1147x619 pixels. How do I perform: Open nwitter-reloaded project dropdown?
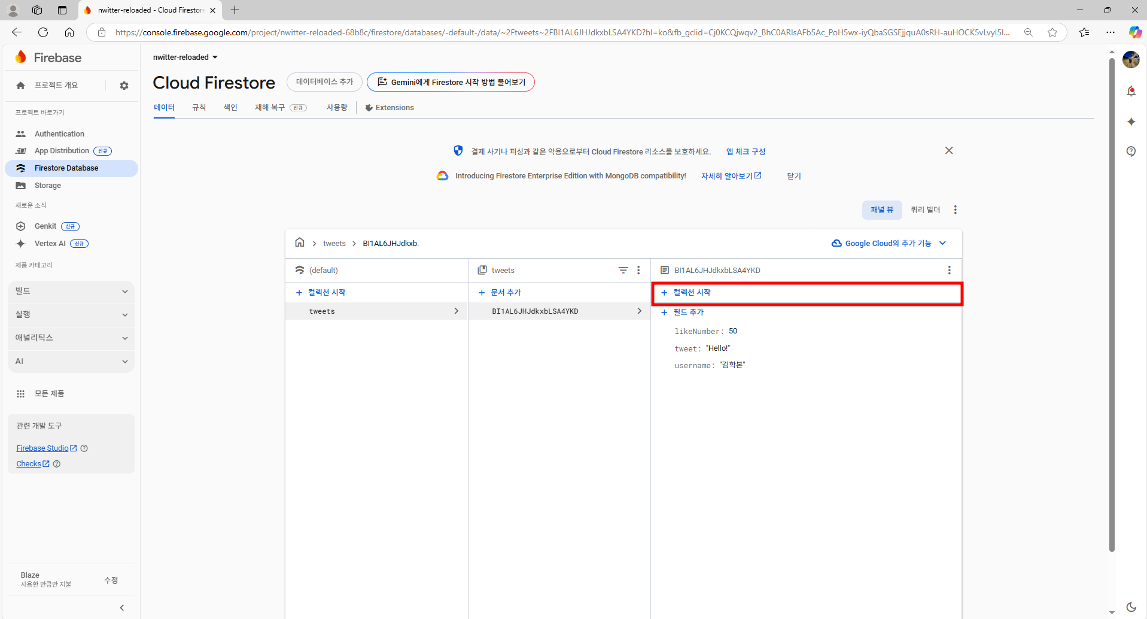tap(185, 57)
